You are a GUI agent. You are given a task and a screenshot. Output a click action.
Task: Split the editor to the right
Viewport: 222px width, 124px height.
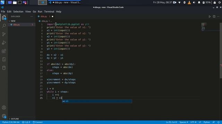214,17
